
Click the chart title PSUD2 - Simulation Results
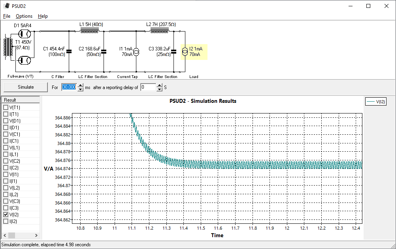tap(203, 101)
